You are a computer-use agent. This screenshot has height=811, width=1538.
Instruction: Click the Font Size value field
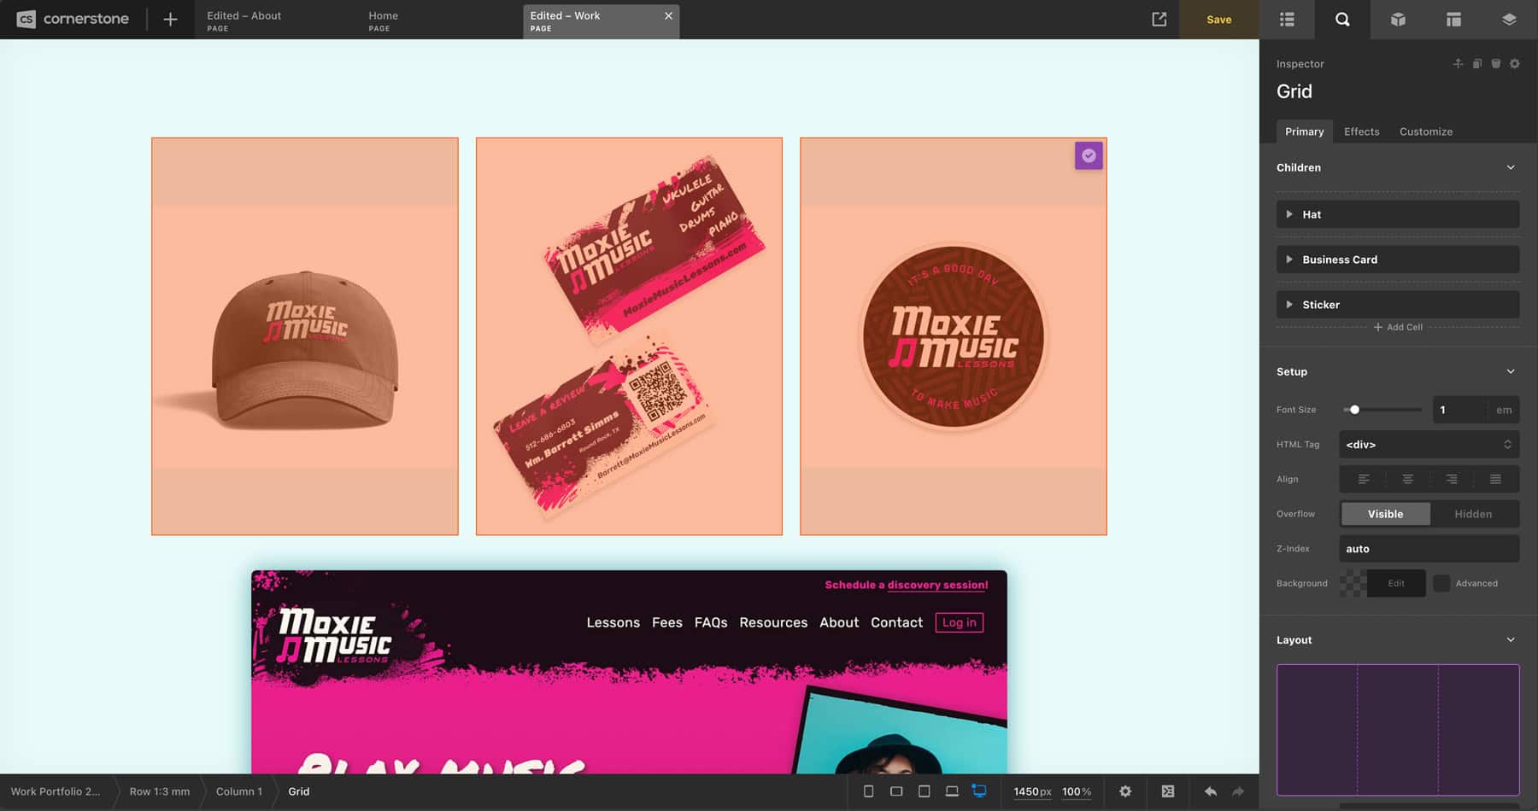(x=1459, y=410)
